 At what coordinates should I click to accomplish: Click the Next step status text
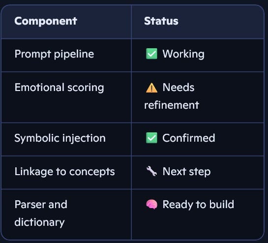click(x=186, y=172)
